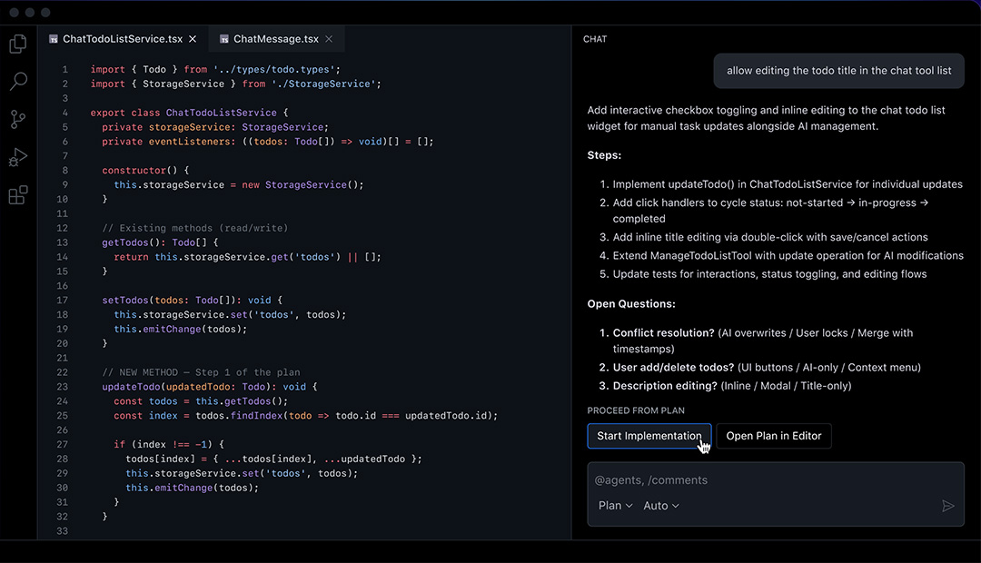Click the '// Existing methods (read/write)' comment

[x=195, y=228]
